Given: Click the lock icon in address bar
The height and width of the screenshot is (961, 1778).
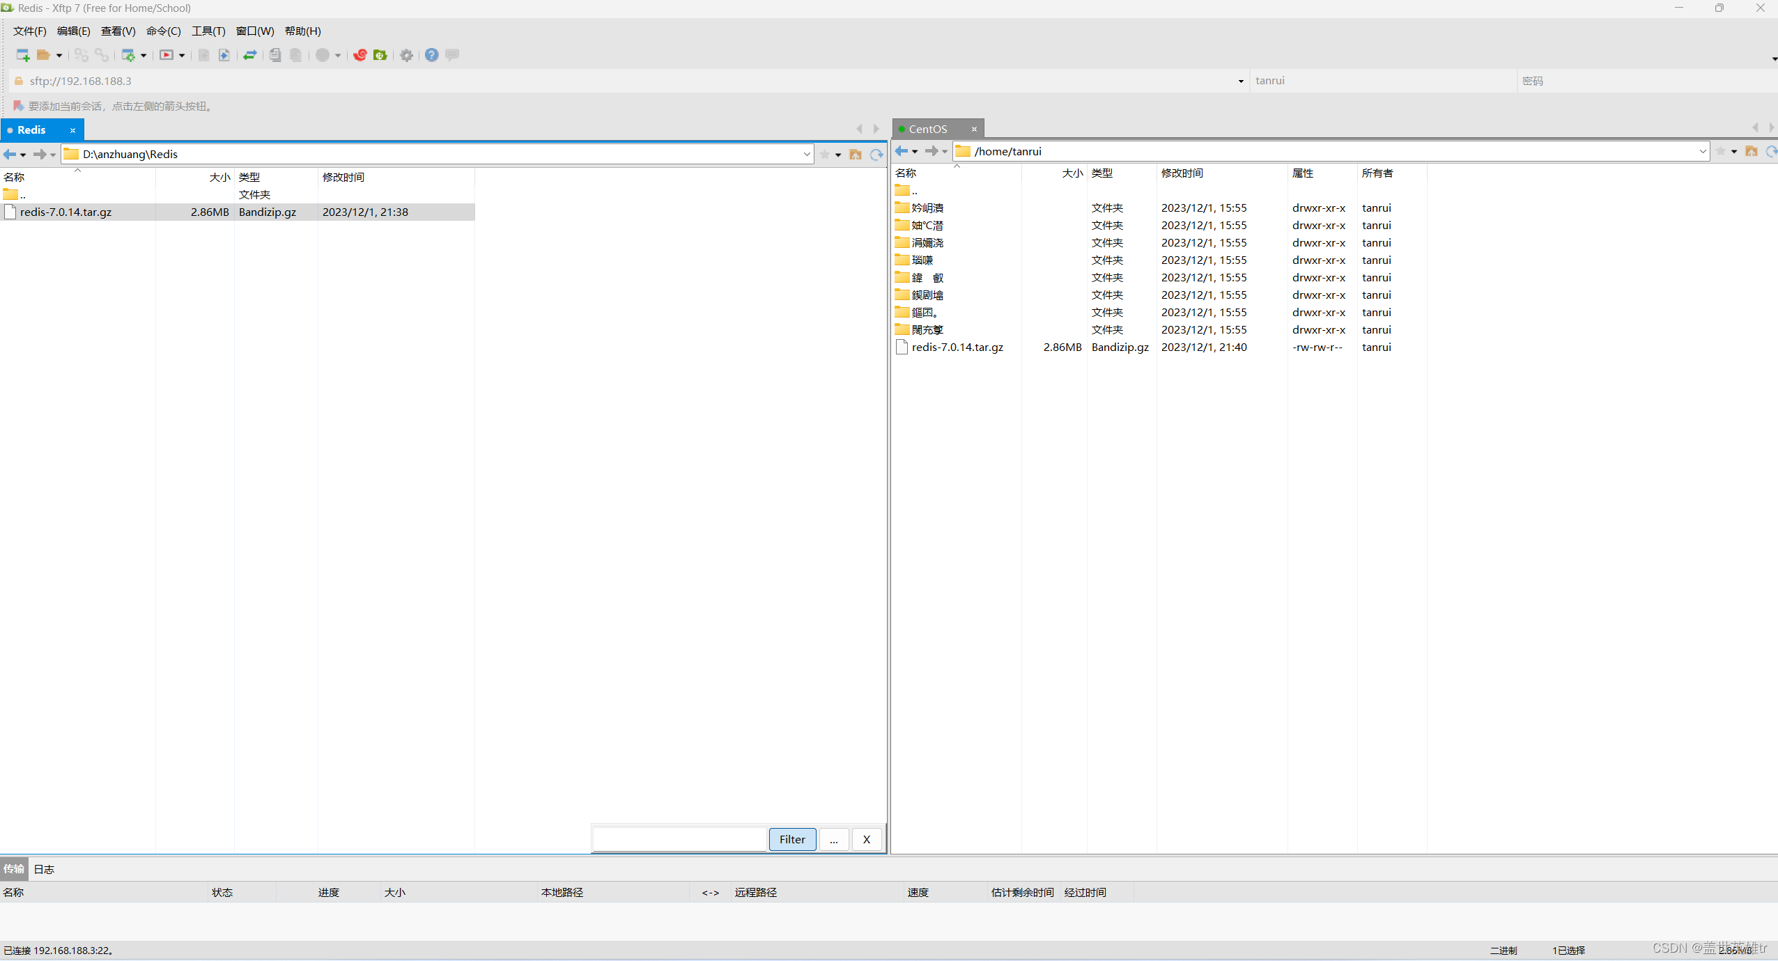Looking at the screenshot, I should (19, 81).
